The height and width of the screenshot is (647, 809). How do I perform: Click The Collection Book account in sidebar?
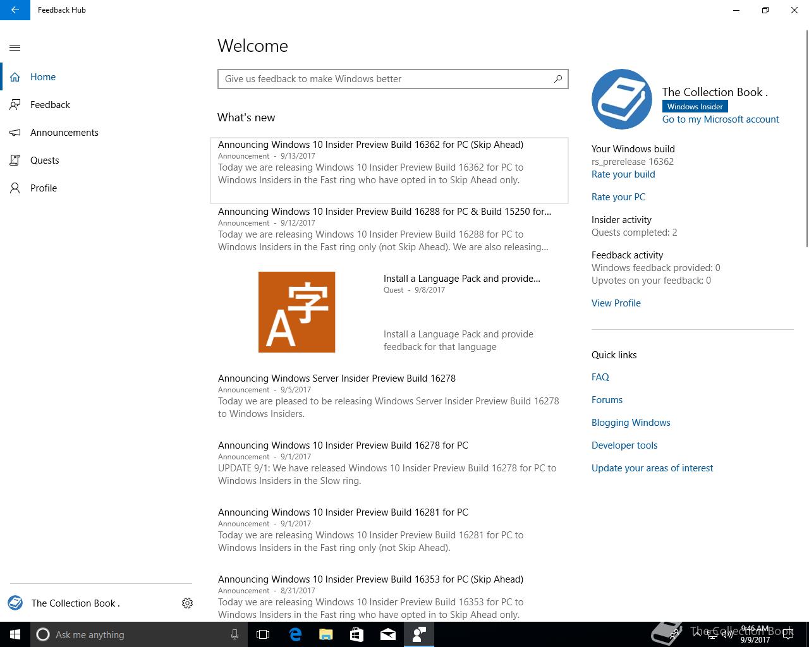click(x=76, y=603)
